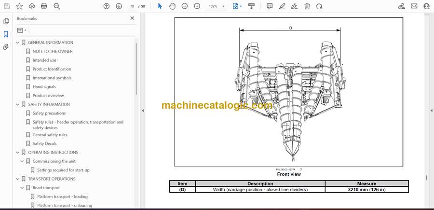The image size is (434, 210).
Task: Activate the selection arrow tool
Action: click(x=160, y=6)
